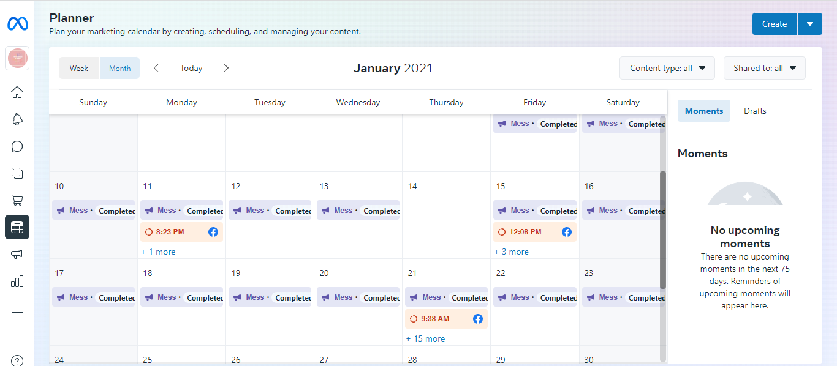Show "+ 15 more" items on January 21
Viewport: 837px width, 366px height.
point(425,338)
